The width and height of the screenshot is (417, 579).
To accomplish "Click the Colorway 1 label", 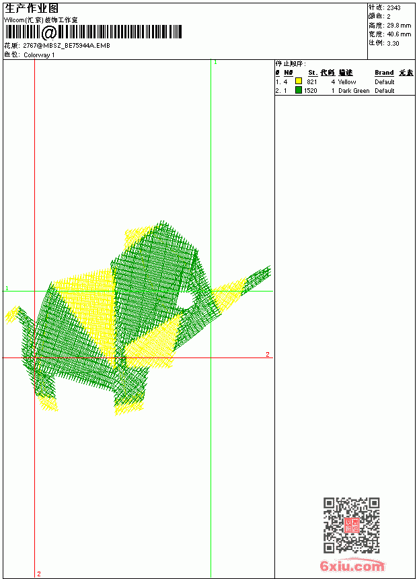I will 39,55.
